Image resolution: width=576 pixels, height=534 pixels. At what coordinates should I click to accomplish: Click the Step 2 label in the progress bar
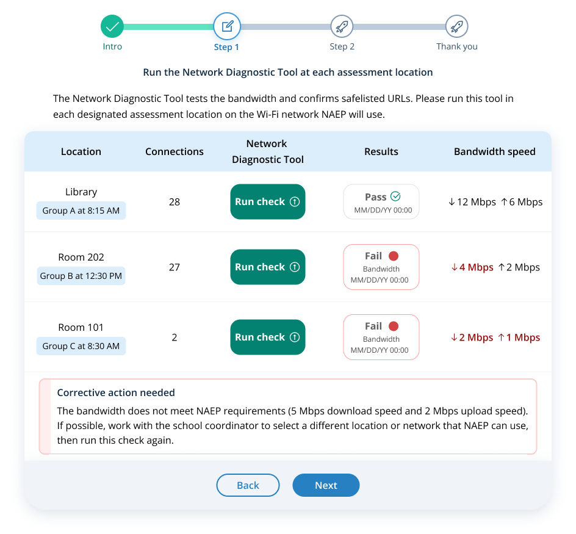[x=342, y=46]
